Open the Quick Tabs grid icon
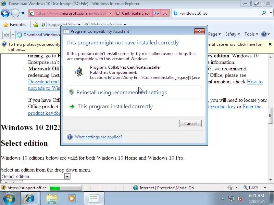This screenshot has width=274, height=205. (6, 35)
